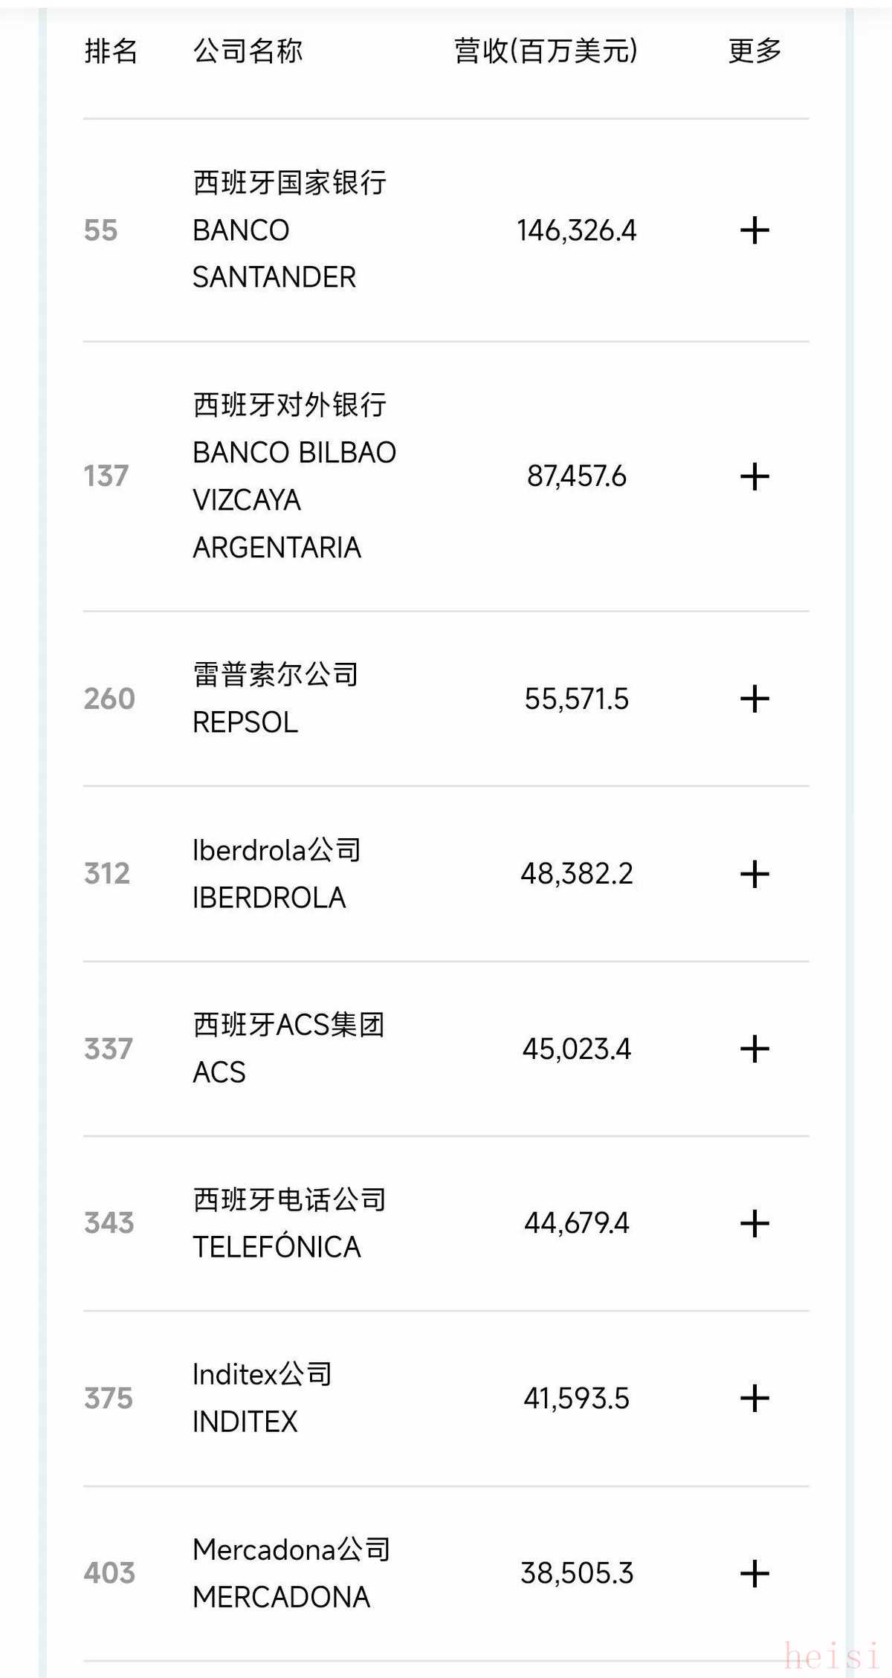Click the Mercadona plus icon
This screenshot has width=892, height=1678.
coord(754,1573)
